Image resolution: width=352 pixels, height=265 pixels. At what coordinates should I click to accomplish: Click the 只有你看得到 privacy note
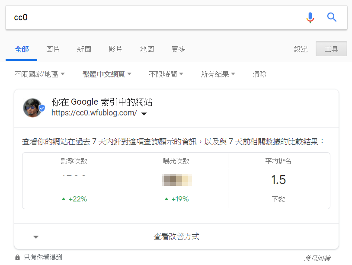click(43, 257)
